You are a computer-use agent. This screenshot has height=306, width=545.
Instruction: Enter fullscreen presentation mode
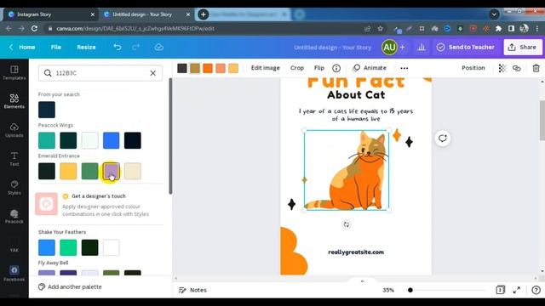point(517,290)
